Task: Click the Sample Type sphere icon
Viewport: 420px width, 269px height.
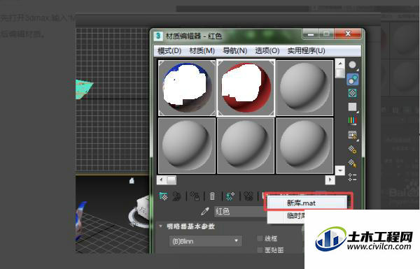Action: pyautogui.click(x=353, y=65)
